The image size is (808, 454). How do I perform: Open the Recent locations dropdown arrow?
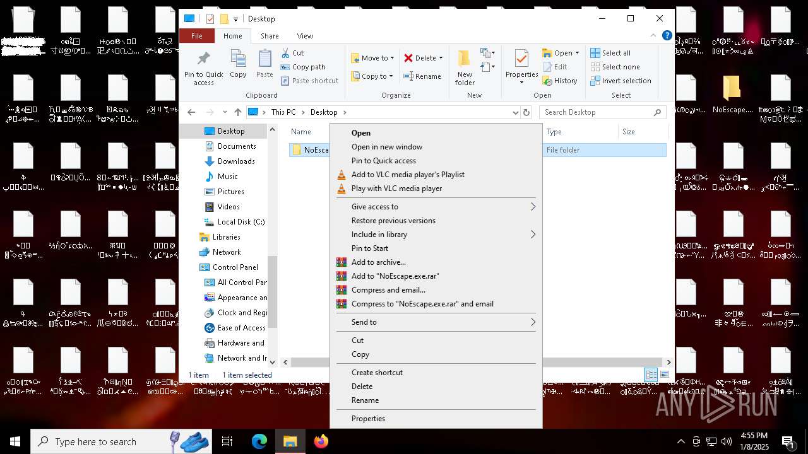pyautogui.click(x=225, y=112)
